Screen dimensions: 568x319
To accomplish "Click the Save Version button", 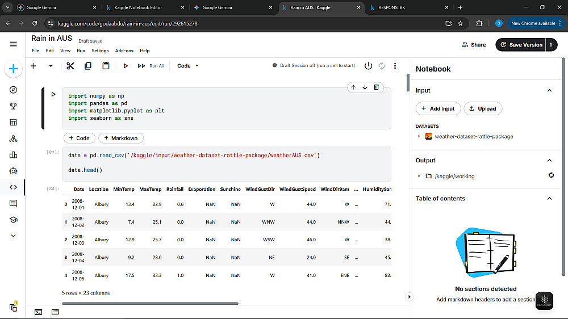I will pos(520,45).
